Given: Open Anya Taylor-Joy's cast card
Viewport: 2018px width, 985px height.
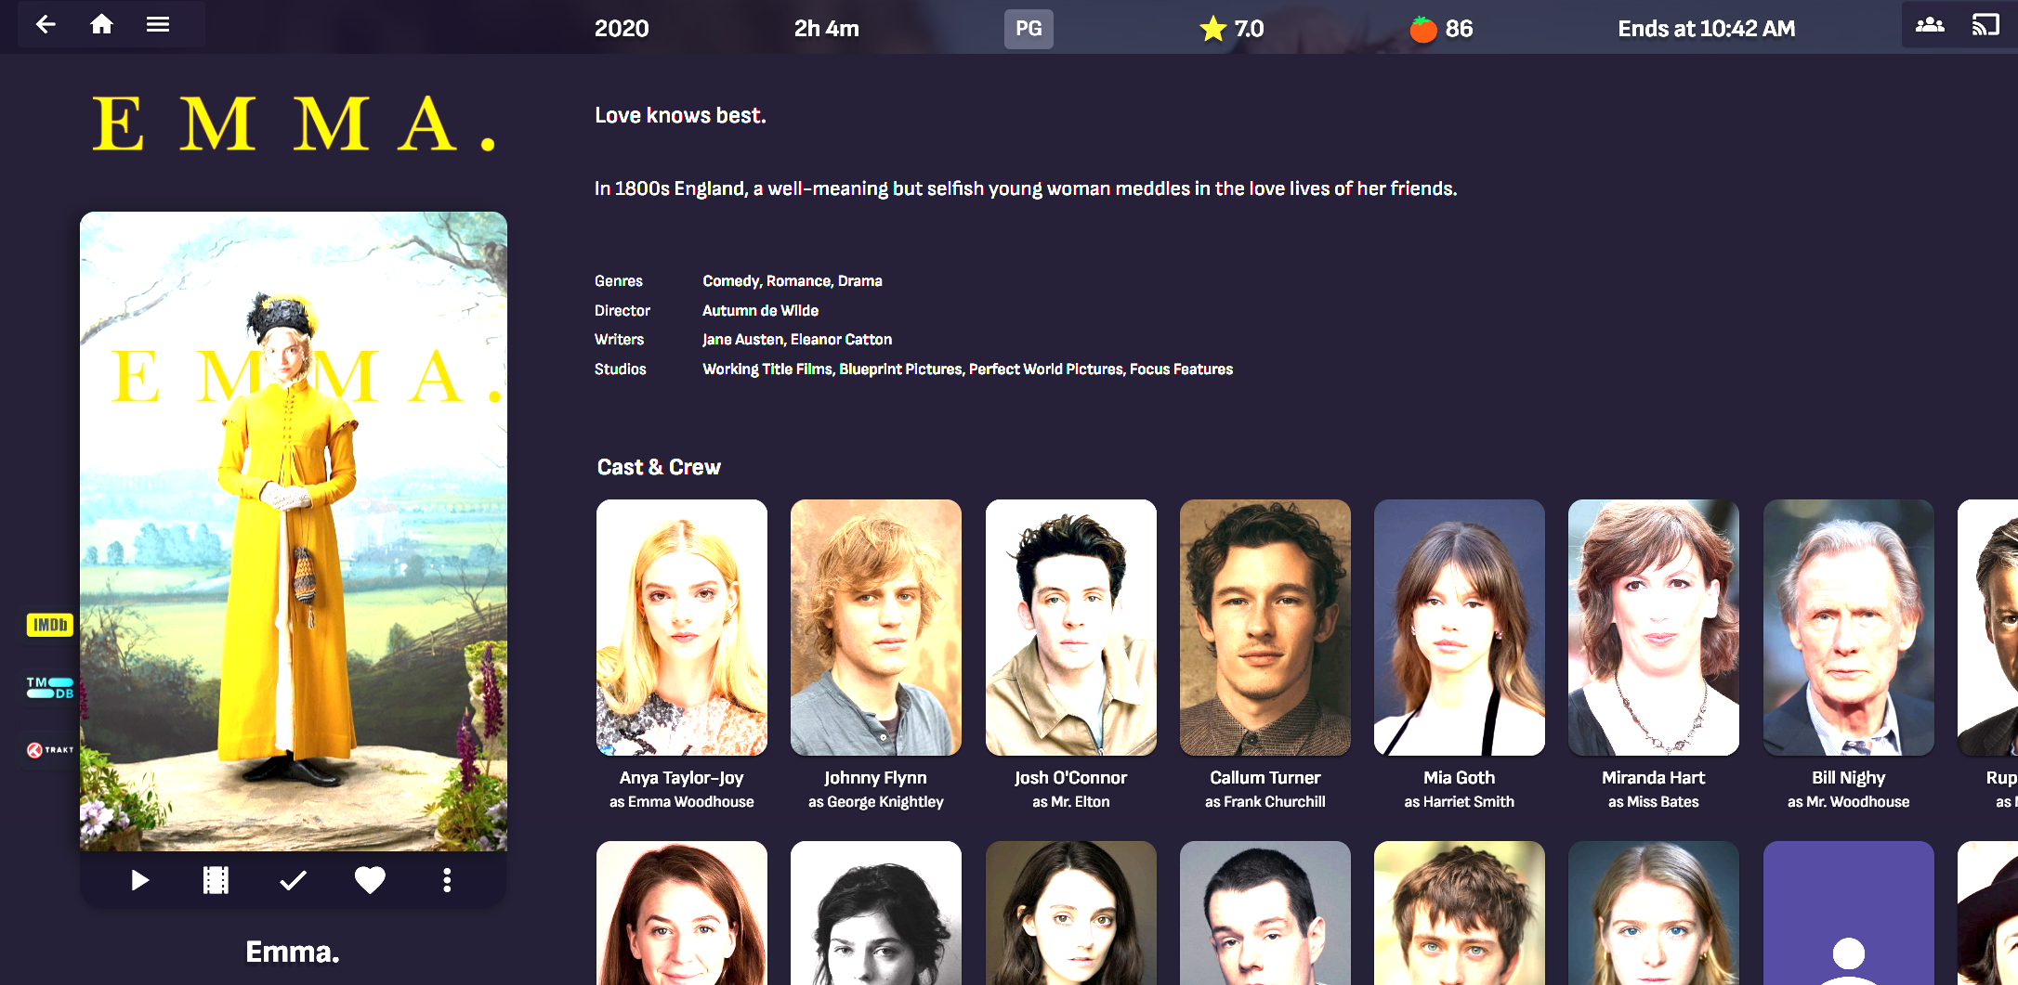Looking at the screenshot, I should pyautogui.click(x=682, y=628).
